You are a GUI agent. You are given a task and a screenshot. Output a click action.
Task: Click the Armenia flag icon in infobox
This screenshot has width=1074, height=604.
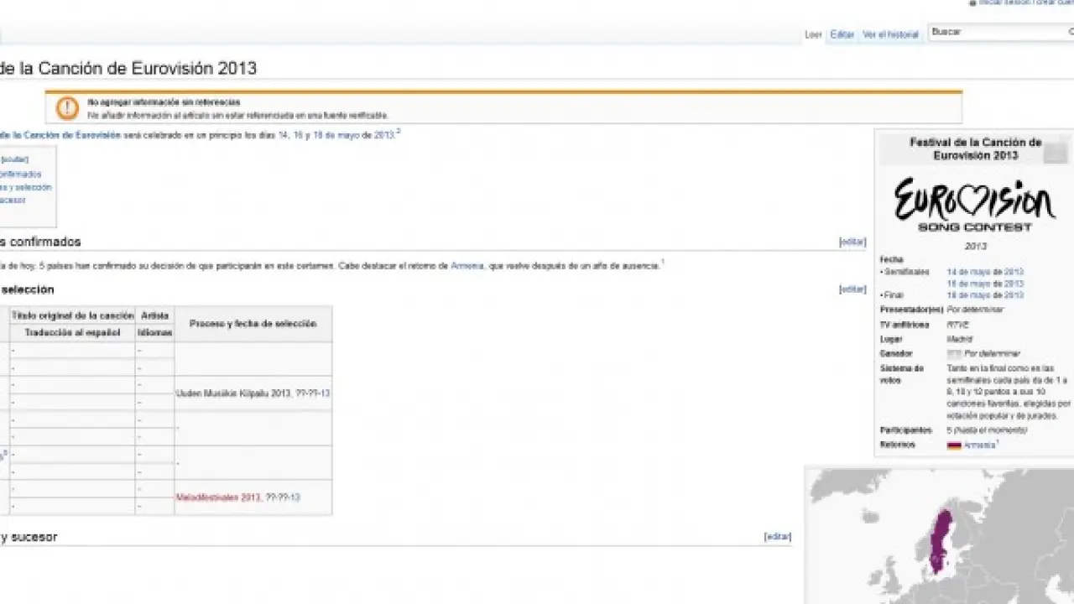954,445
